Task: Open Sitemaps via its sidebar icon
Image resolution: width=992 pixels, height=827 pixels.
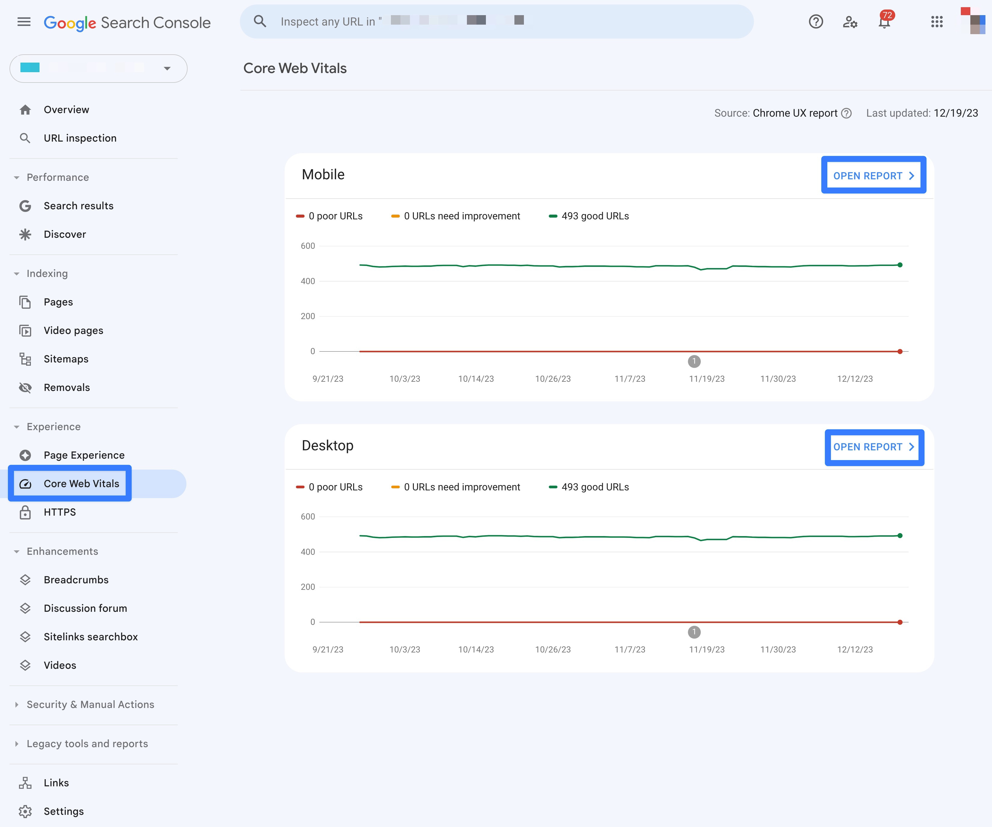Action: (x=25, y=359)
